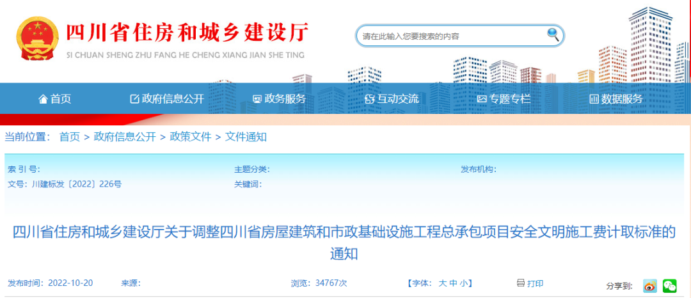The width and height of the screenshot is (691, 298).
Task: Click the magnifier search icon
Action: (x=553, y=35)
